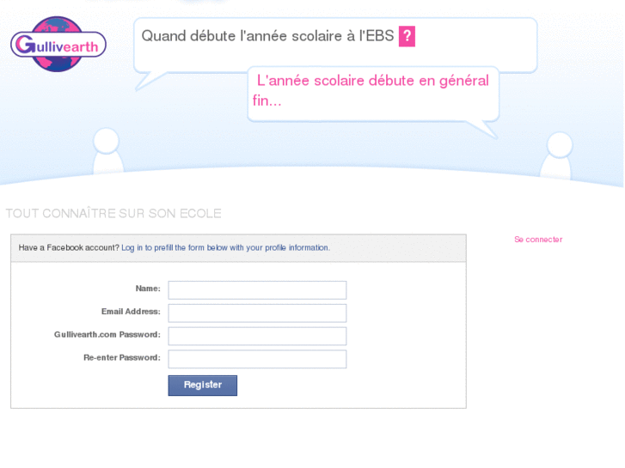Click the "Name:" label

148,289
